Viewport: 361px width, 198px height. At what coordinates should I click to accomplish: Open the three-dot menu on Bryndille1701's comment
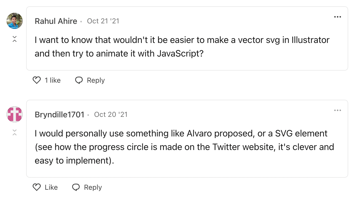tap(337, 110)
